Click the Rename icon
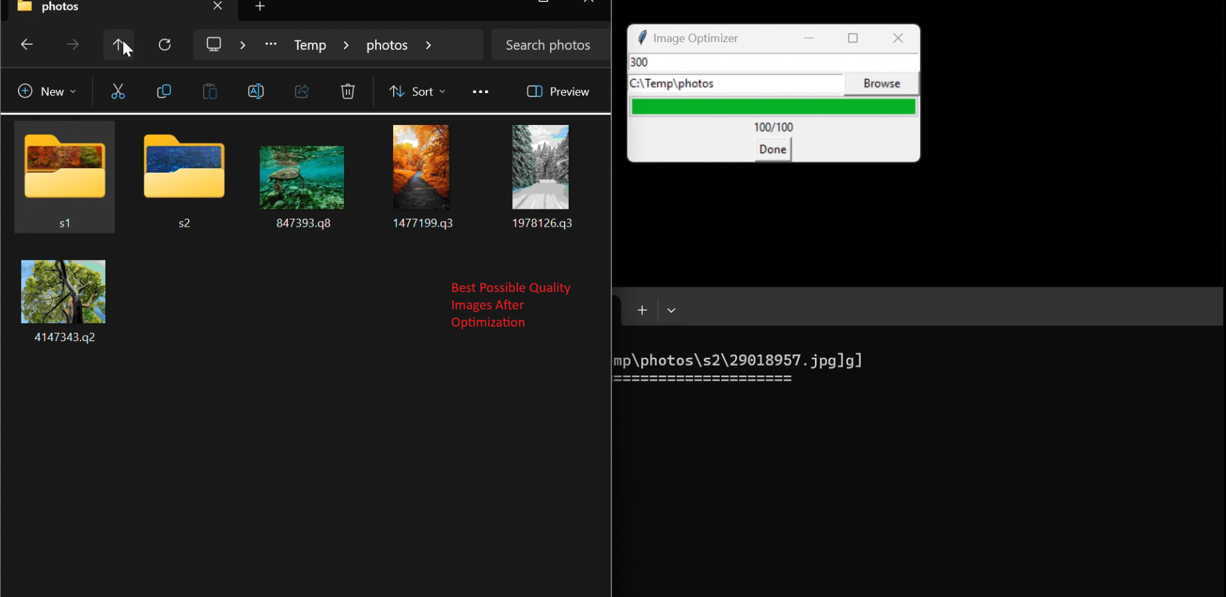The width and height of the screenshot is (1226, 597). [255, 91]
